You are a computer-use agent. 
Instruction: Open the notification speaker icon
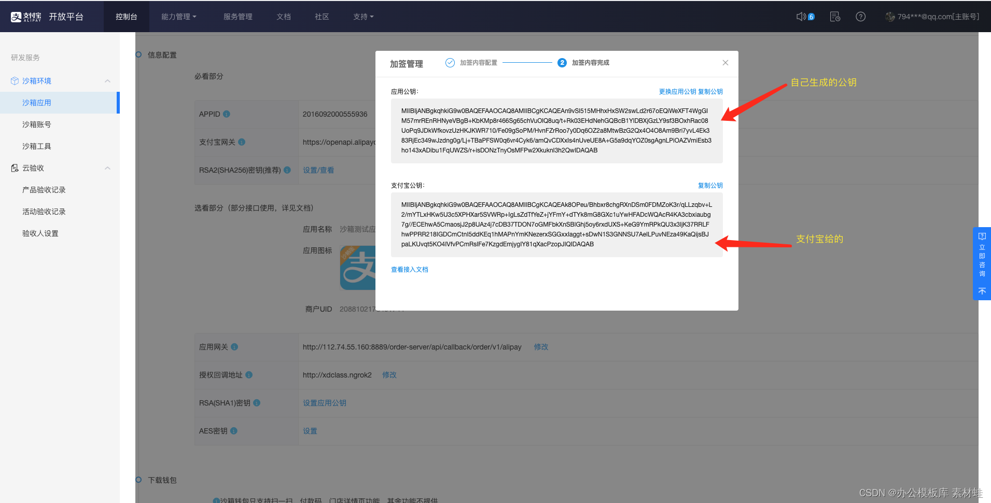(801, 17)
